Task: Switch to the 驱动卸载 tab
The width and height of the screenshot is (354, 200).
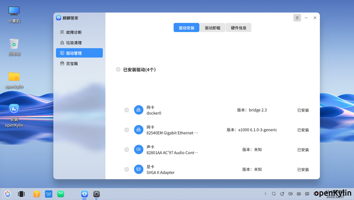Action: (x=212, y=28)
